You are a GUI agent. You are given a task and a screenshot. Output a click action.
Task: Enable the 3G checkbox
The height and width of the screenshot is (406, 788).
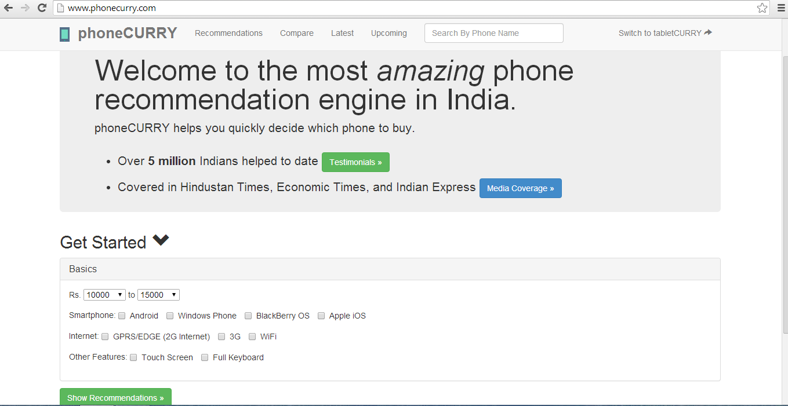click(x=221, y=336)
